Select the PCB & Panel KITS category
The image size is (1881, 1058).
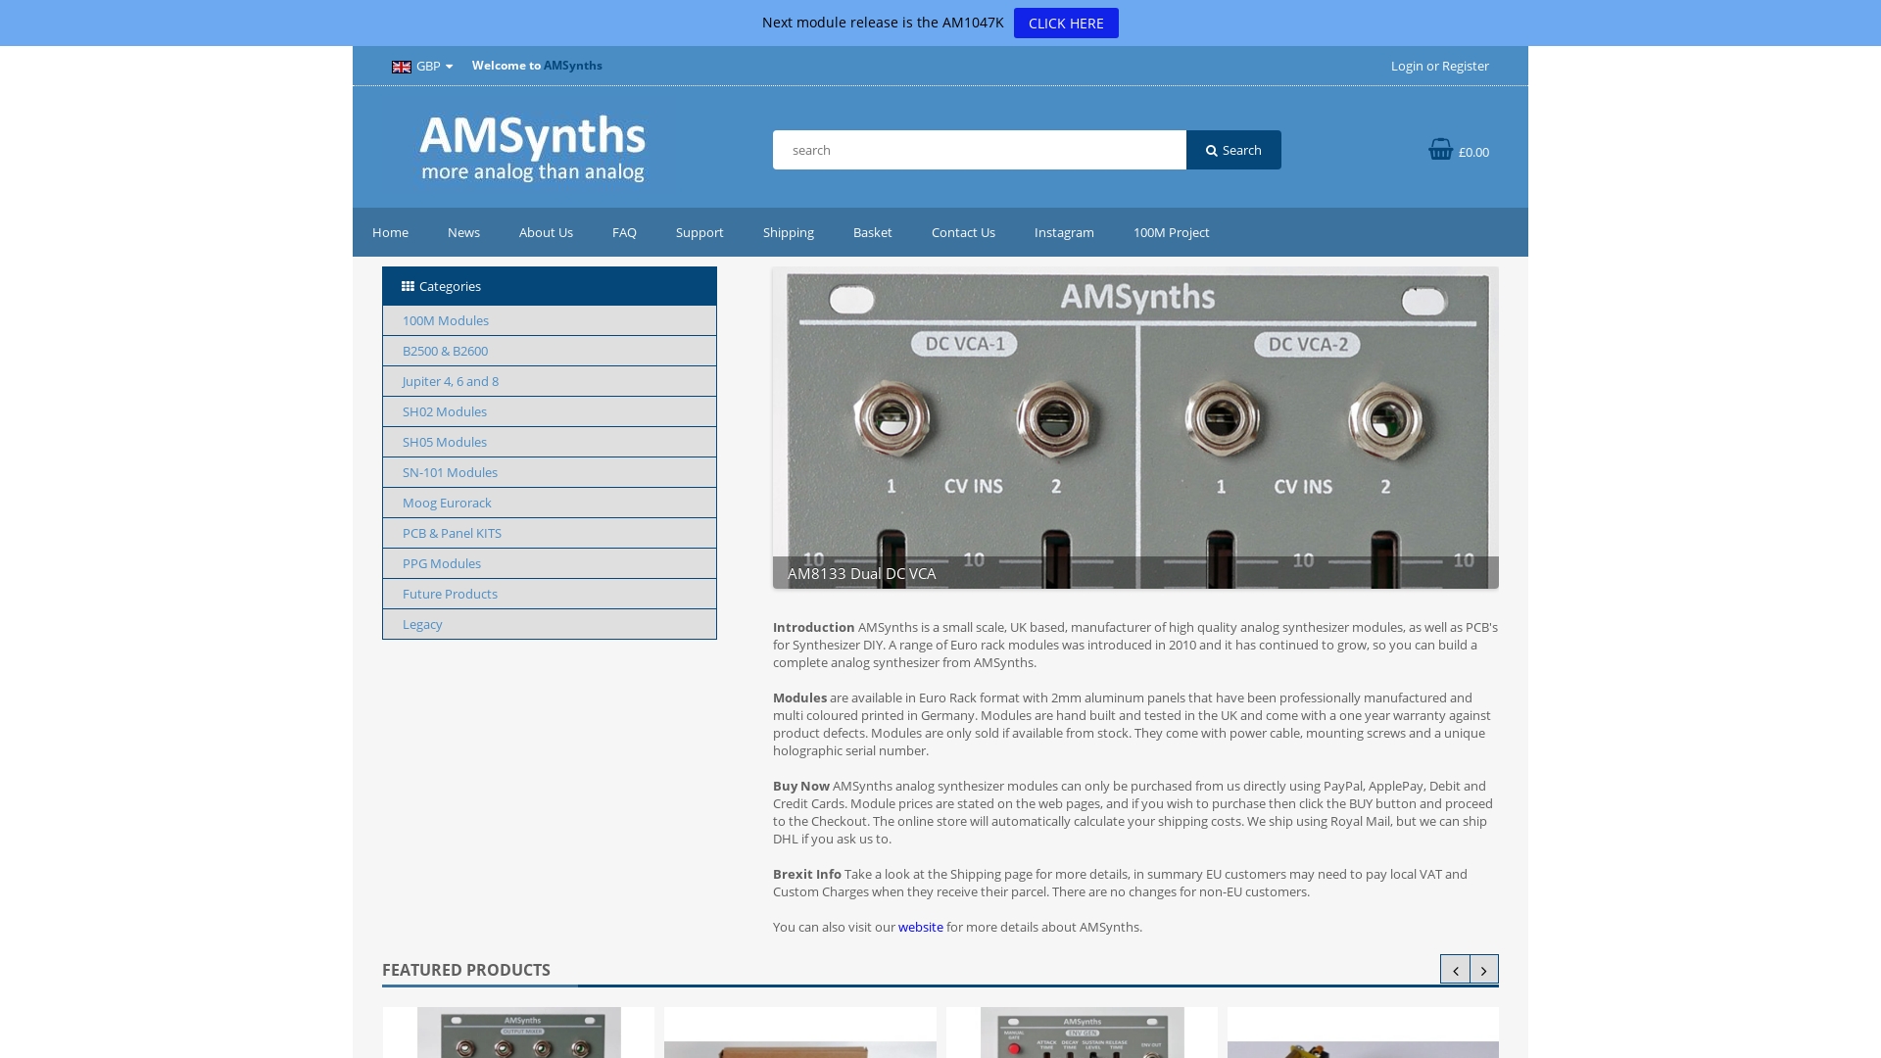(x=550, y=533)
